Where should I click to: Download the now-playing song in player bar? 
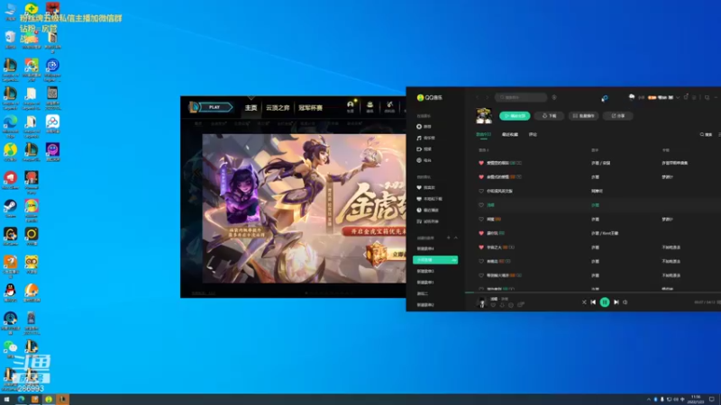(x=502, y=305)
